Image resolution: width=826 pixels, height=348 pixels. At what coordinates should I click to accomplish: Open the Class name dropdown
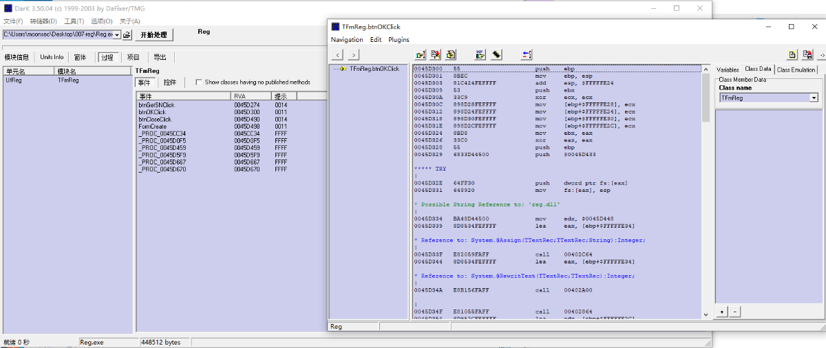(x=814, y=98)
